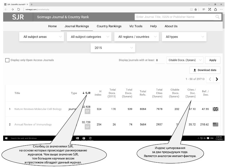Viewport: 226px width, 168px height.
Task: Click the taskbar volume icon
Action: click(204, 138)
